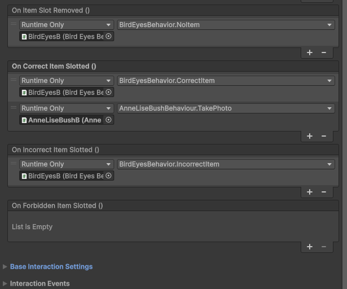Image resolution: width=347 pixels, height=289 pixels.
Task: Open object picker for CorrectItem BirdEyesB field
Action: coord(109,92)
